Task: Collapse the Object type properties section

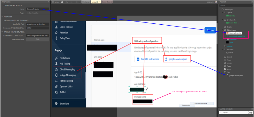Action: pos(2,5)
